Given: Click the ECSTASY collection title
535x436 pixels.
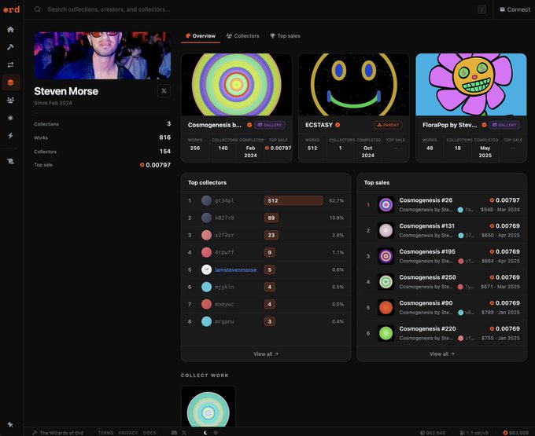Looking at the screenshot, I should (319, 125).
